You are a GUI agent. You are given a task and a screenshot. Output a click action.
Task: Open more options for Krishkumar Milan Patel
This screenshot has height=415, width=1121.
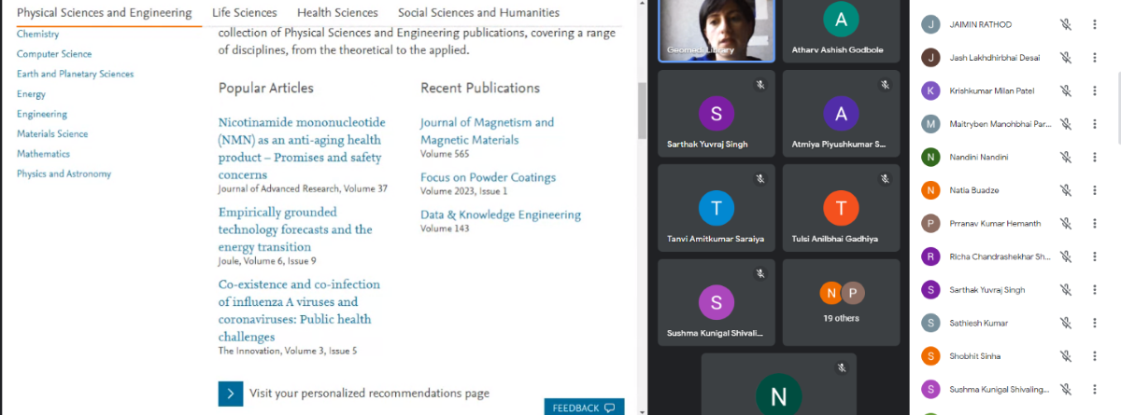pos(1095,90)
